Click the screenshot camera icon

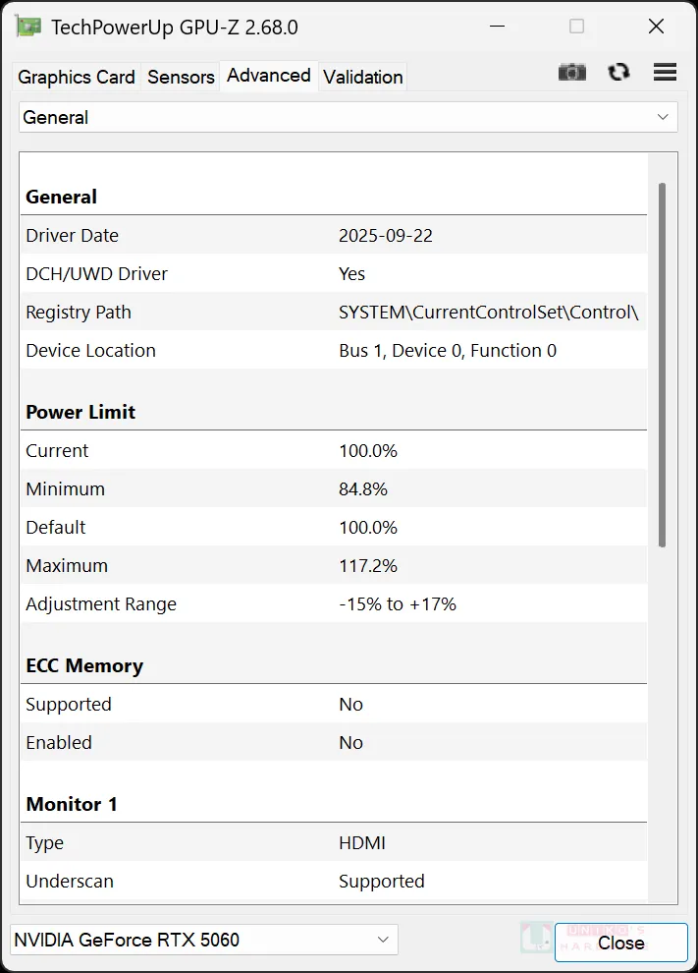pyautogui.click(x=572, y=73)
